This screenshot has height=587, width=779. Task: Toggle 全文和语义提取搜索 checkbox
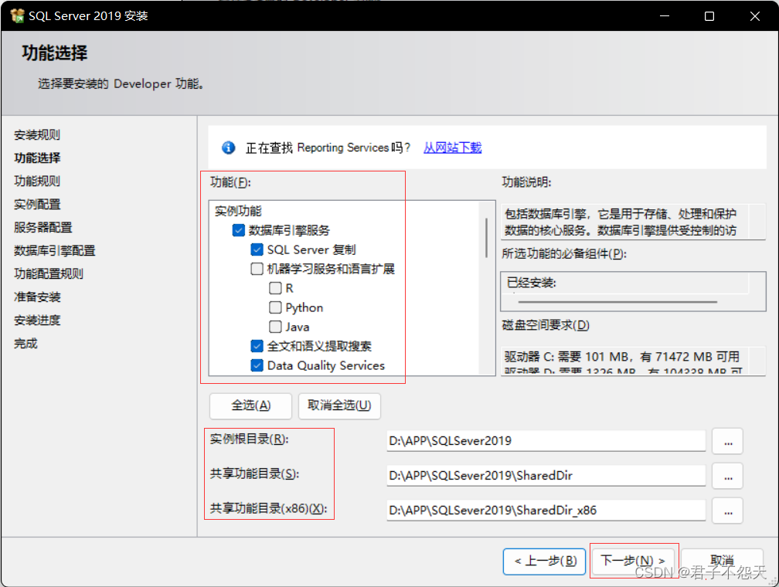pos(257,346)
